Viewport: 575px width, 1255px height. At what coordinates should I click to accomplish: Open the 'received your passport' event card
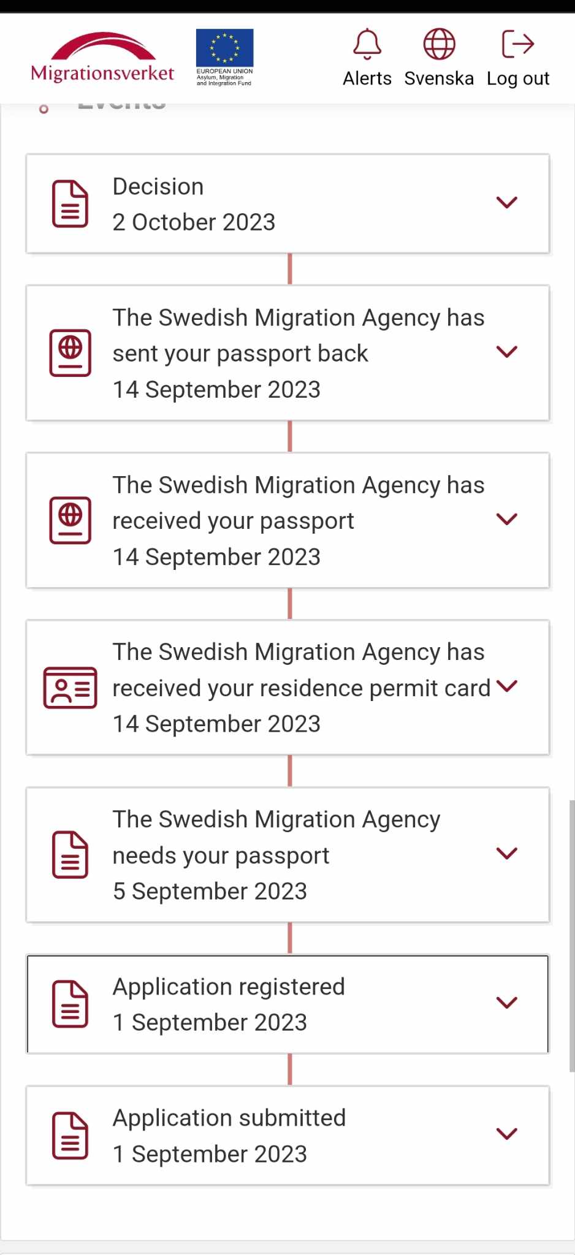(287, 520)
